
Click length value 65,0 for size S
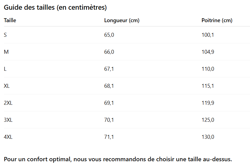click(109, 35)
